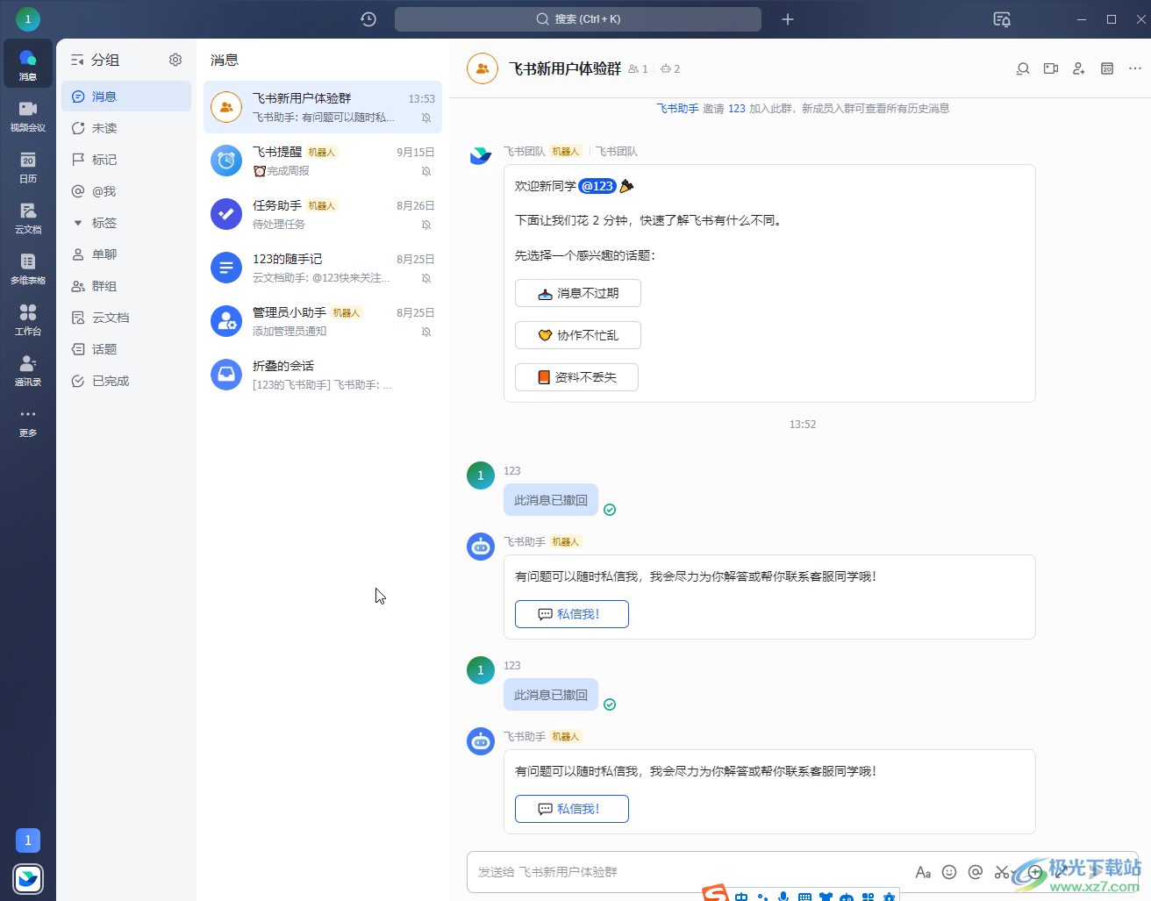Click the first 私信我! button
1151x901 pixels.
click(x=572, y=614)
